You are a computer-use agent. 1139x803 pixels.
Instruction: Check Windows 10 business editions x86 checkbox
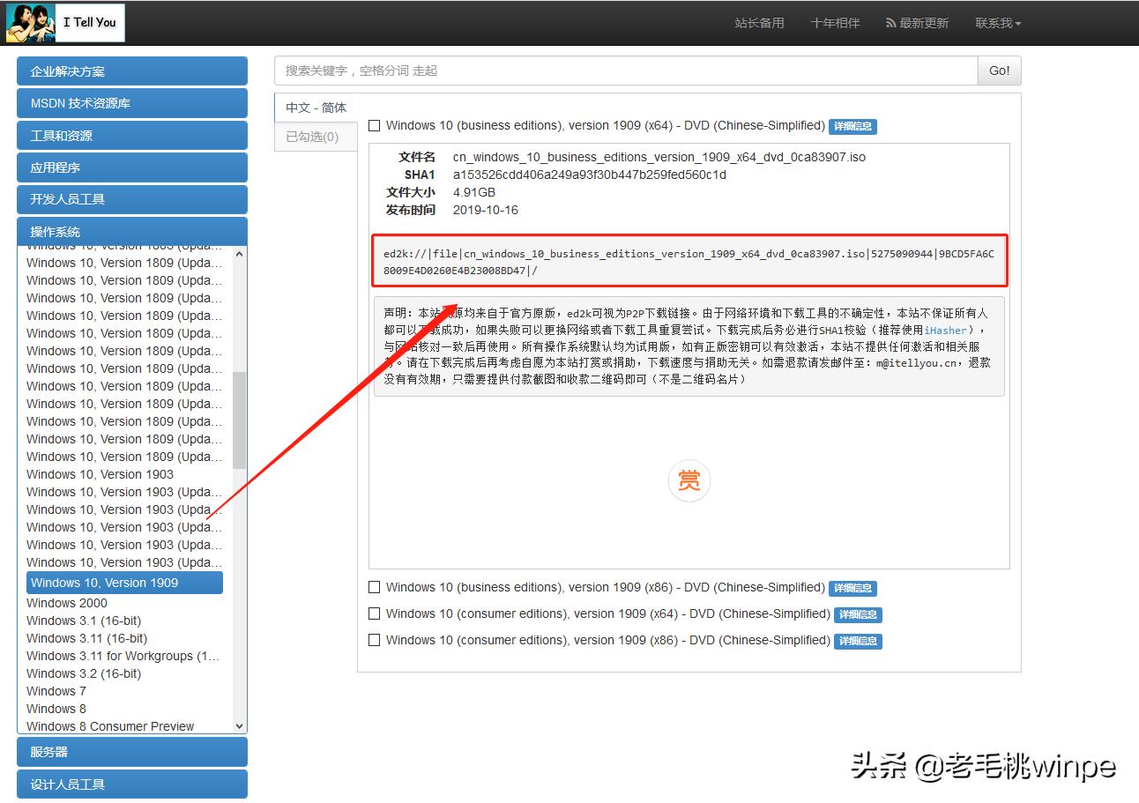pyautogui.click(x=375, y=587)
